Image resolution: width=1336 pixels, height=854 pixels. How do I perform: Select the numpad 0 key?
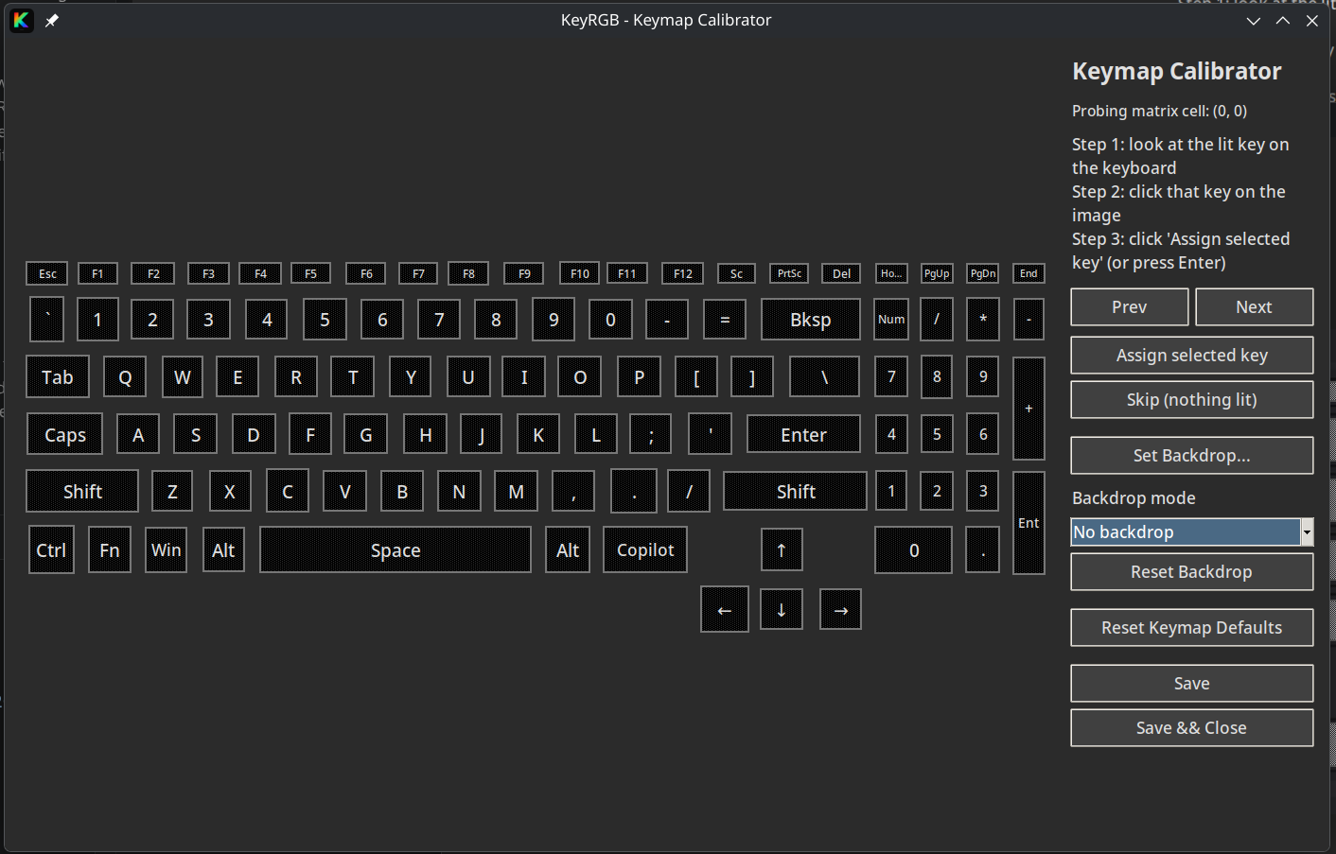[x=913, y=550]
